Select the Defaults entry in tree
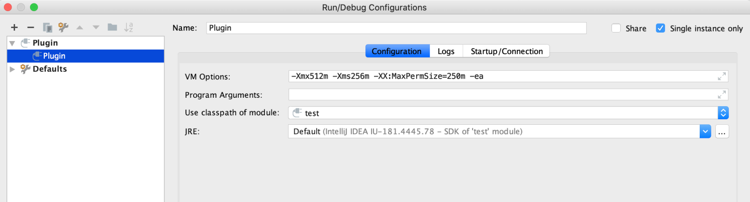 point(50,69)
